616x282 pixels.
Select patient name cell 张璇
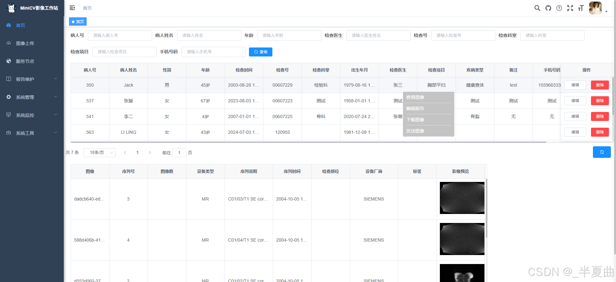pyautogui.click(x=129, y=101)
